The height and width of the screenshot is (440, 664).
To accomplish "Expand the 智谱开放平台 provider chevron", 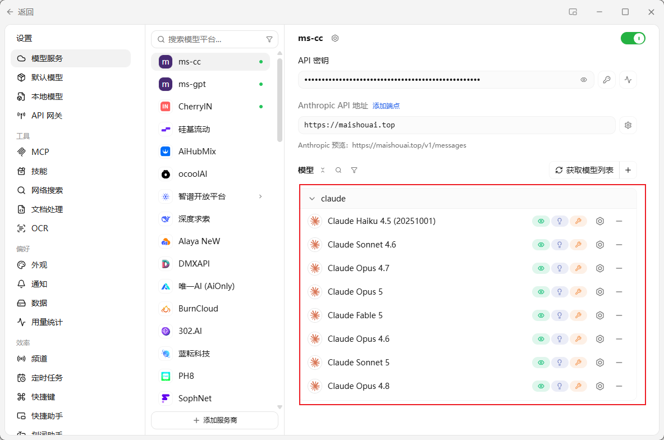I will 260,196.
